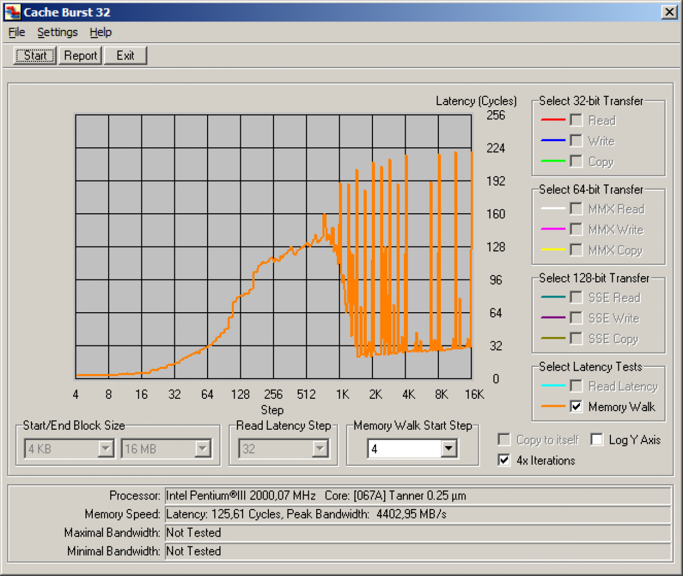This screenshot has height=576, width=683.
Task: Click the Report button
Action: coord(80,55)
